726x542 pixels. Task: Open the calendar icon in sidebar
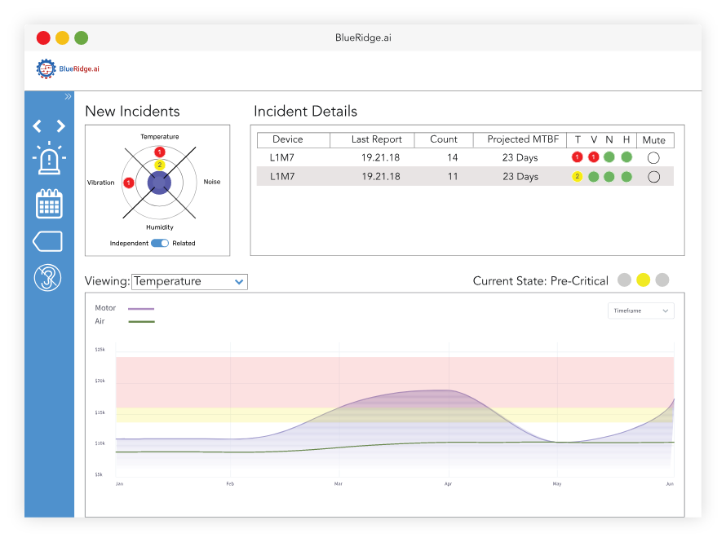tap(49, 203)
